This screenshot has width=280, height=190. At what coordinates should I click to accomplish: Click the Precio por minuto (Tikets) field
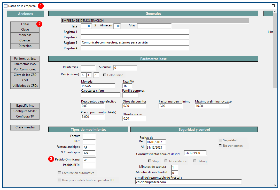pyautogui.click(x=93, y=117)
